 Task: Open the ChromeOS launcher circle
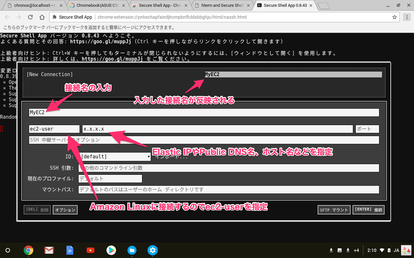click(8, 250)
